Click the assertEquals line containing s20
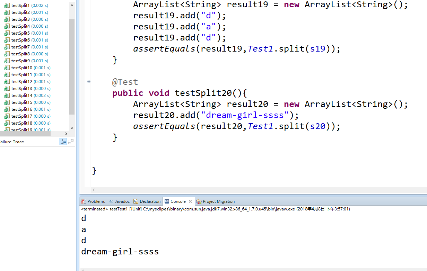This screenshot has width=427, height=271. tap(237, 126)
